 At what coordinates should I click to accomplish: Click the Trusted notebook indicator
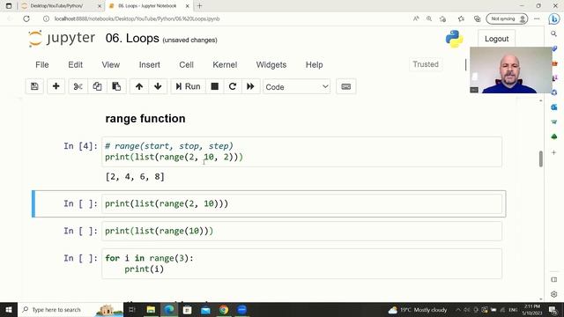click(x=426, y=64)
